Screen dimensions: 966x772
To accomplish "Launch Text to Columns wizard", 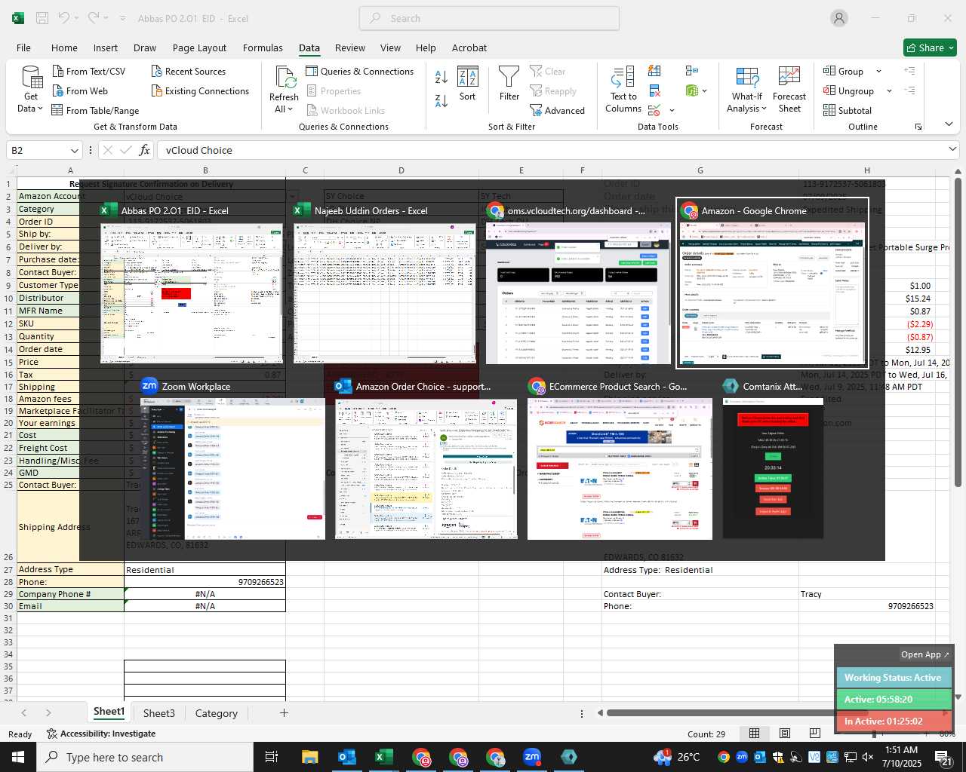I will [x=623, y=90].
